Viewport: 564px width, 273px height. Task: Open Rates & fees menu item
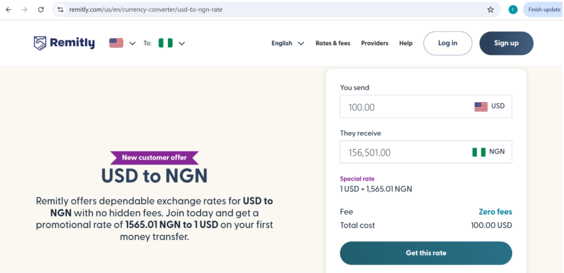[x=333, y=43]
